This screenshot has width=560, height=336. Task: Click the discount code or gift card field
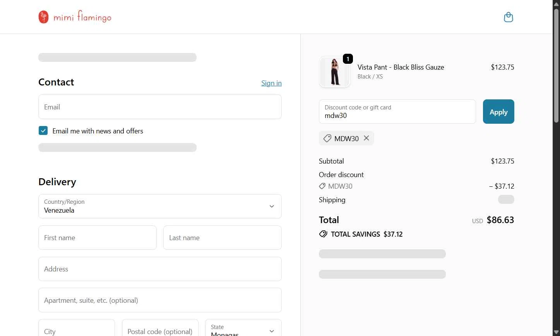click(397, 112)
